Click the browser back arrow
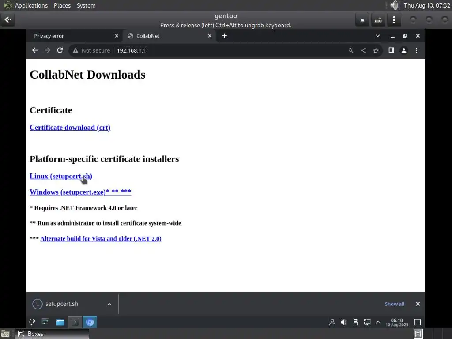This screenshot has height=339, width=452. coord(35,50)
